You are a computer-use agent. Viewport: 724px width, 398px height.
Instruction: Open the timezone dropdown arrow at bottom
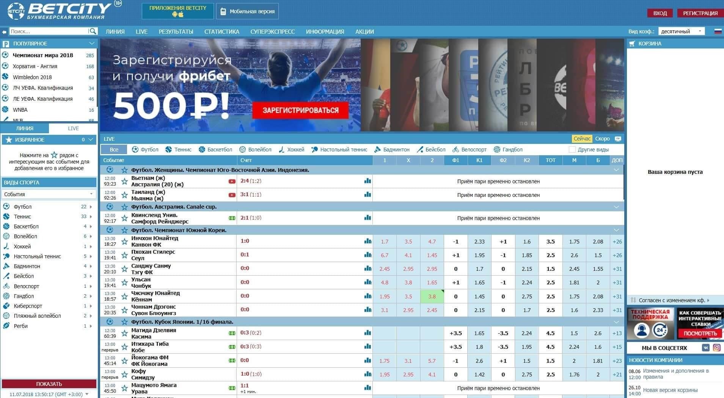coord(87,394)
